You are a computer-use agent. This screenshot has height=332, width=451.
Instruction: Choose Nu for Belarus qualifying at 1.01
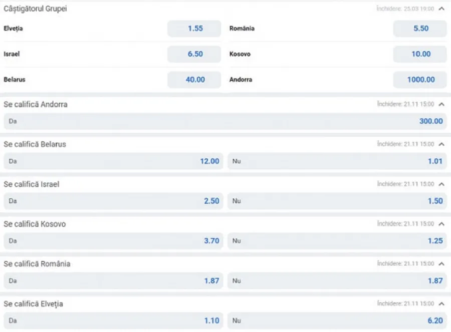[x=337, y=161]
